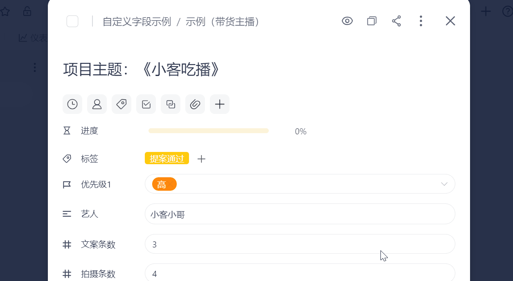Click the assignee person icon
Screen dimensions: 513x281
(97, 105)
